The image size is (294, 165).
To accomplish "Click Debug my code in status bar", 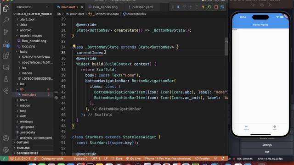I will coord(52,159).
